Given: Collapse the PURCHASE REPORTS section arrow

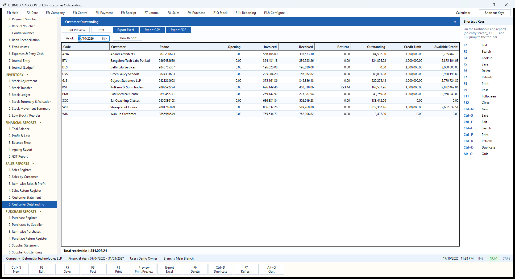Looking at the screenshot, I should point(40,212).
